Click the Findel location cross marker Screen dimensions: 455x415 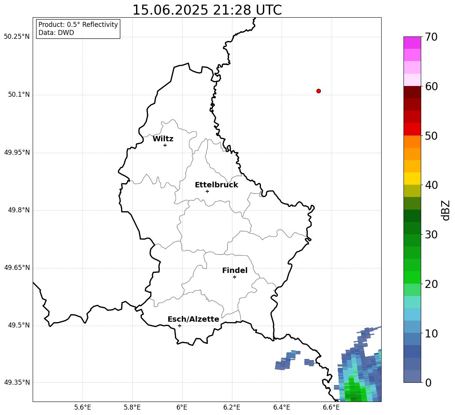tap(234, 277)
